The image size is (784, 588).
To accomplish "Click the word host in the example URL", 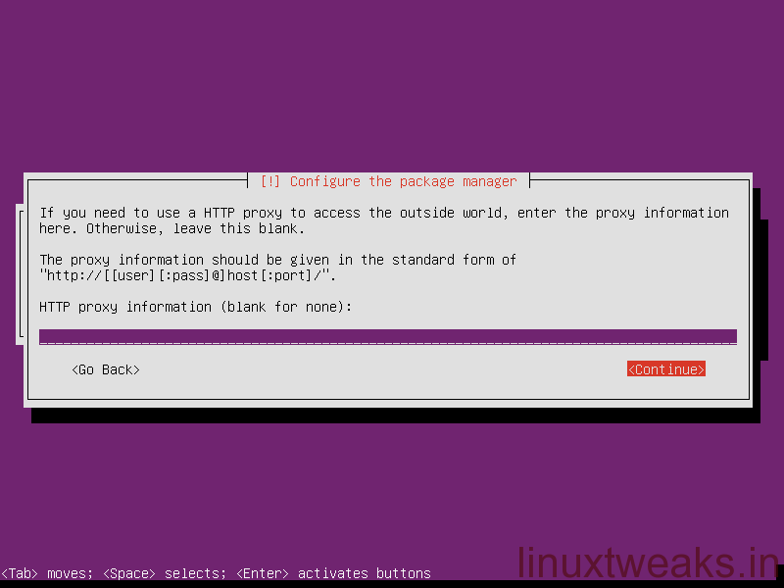I will [x=242, y=275].
